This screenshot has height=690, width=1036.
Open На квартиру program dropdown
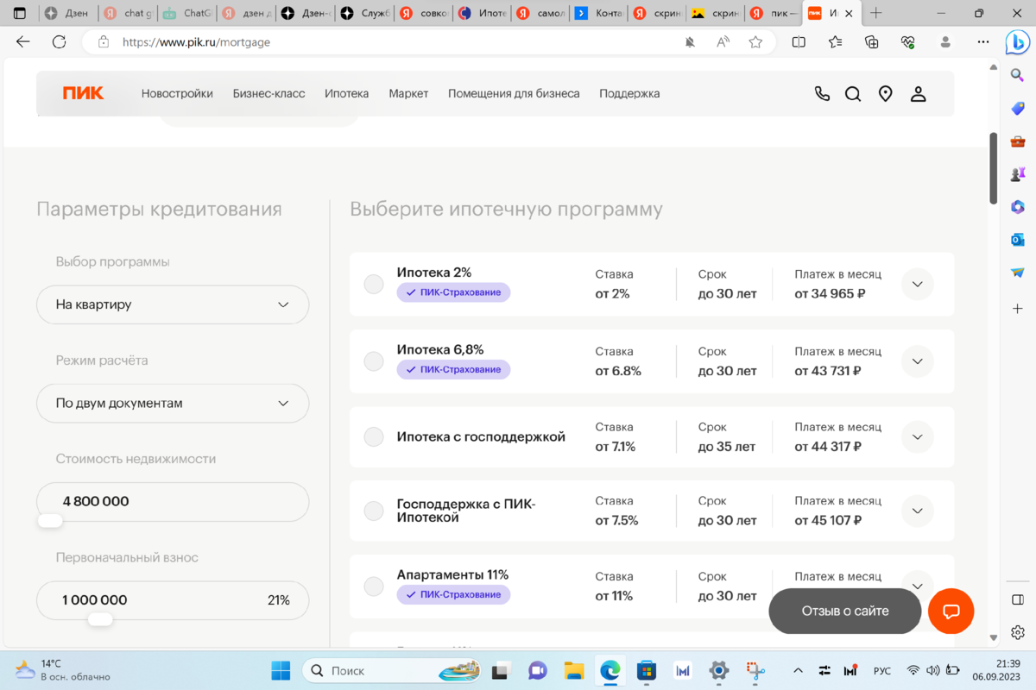(173, 304)
